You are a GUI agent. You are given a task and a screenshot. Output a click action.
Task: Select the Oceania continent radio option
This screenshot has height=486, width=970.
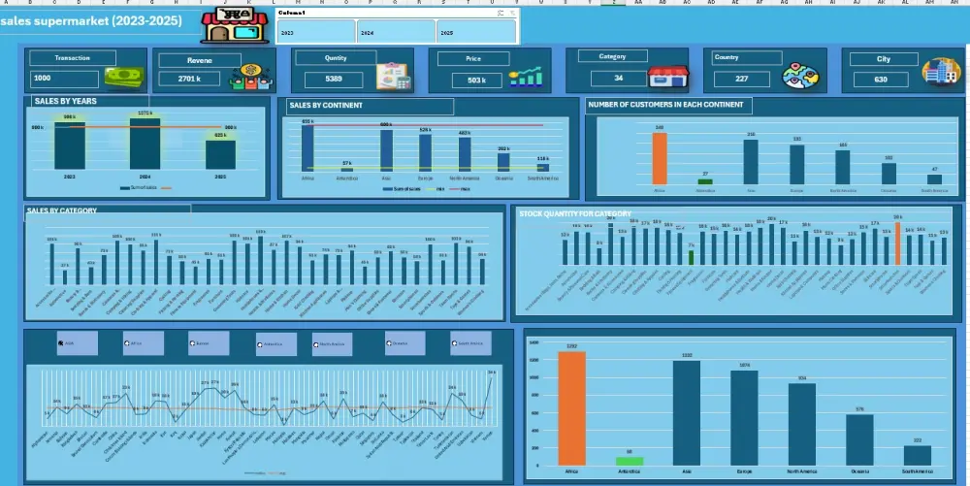(404, 343)
